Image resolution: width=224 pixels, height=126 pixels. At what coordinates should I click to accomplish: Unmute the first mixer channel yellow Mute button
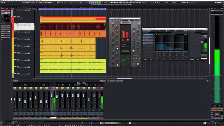(15, 88)
